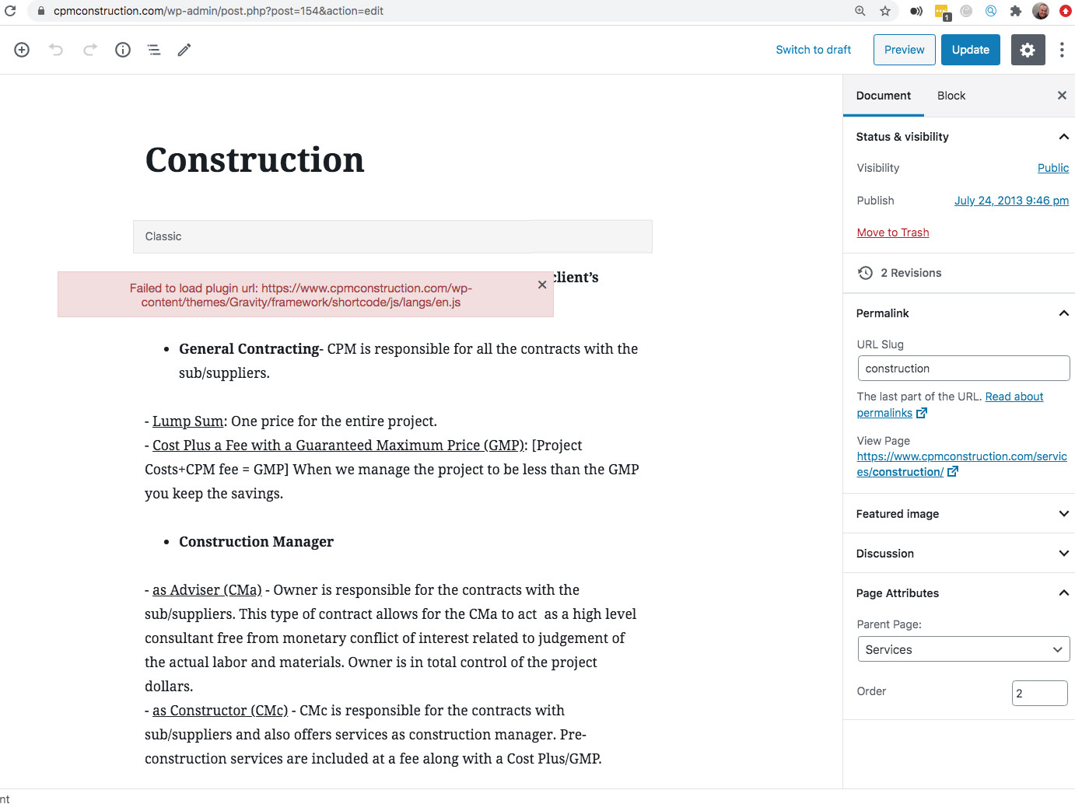Open the Parent Page Services dropdown

click(963, 649)
